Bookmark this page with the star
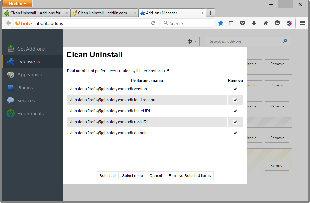Image resolution: width=310 pixels, height=203 pixels. point(221,23)
